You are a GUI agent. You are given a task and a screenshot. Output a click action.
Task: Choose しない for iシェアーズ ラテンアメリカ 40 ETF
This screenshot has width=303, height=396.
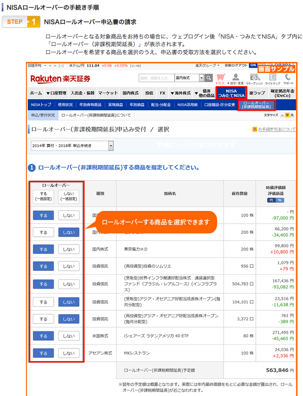point(68,336)
